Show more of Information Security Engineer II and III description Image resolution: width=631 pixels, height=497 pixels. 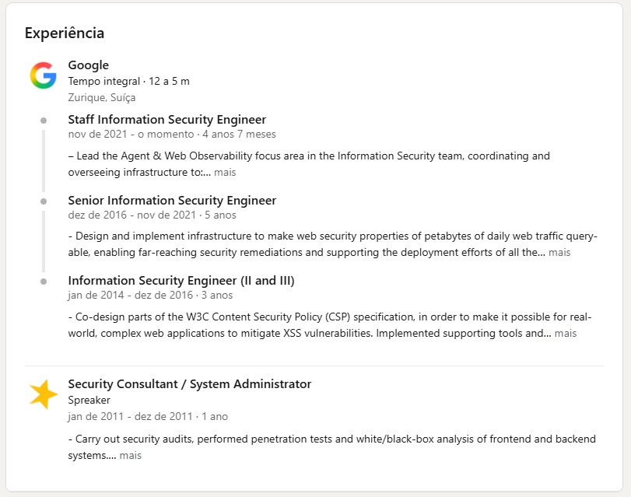pos(566,333)
